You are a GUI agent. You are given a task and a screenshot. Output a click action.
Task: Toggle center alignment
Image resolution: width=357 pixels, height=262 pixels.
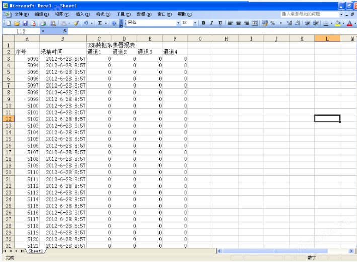238,23
